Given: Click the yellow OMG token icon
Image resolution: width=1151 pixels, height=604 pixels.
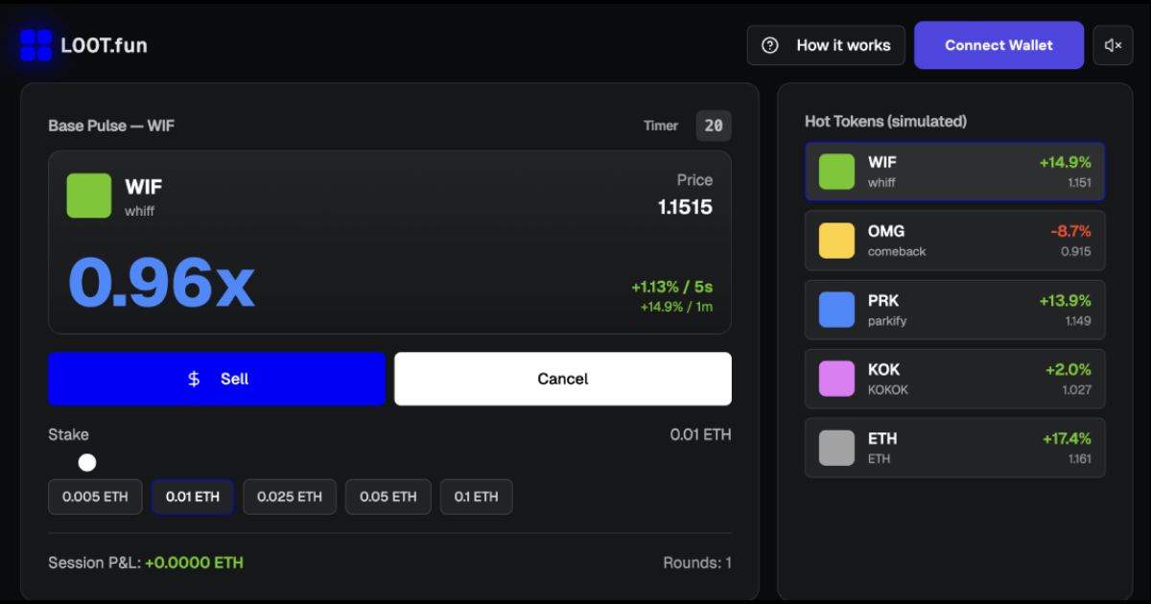Looking at the screenshot, I should click(x=836, y=241).
